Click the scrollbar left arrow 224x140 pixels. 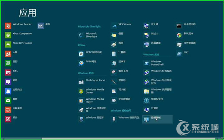point(3,139)
